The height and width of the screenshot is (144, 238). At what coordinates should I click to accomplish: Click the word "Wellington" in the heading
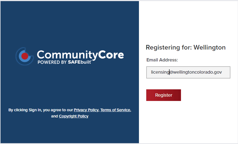click(210, 48)
